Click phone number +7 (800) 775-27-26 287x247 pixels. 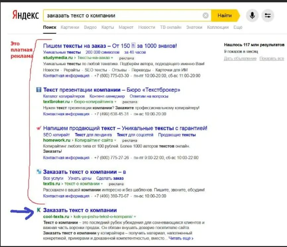[111, 158]
